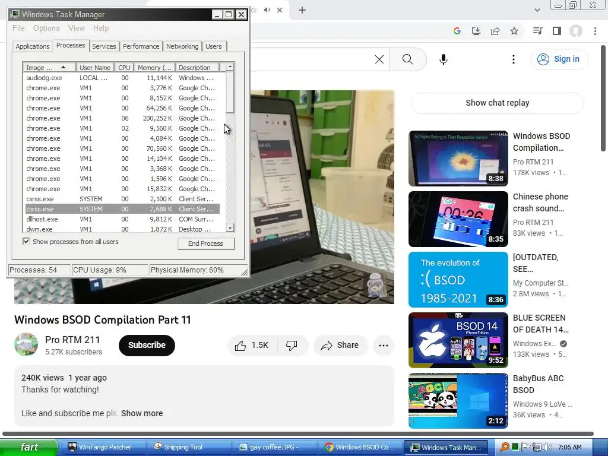Screen dimensions: 608x456
Task: Sort processes by Image Name column
Action: [49, 68]
